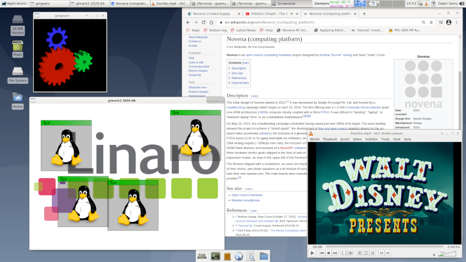Toggle the VLC playlist view
Screen dimensions: 466x262
click(359, 253)
